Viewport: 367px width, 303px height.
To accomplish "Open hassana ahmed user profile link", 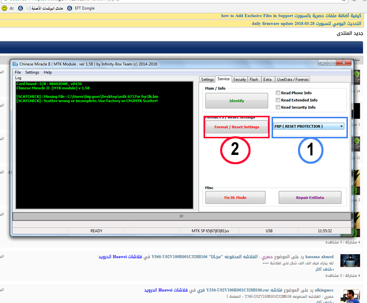I will coord(319,257).
